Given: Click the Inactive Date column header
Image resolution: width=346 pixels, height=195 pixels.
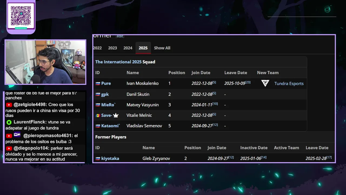Looking at the screenshot, I should (254, 148).
